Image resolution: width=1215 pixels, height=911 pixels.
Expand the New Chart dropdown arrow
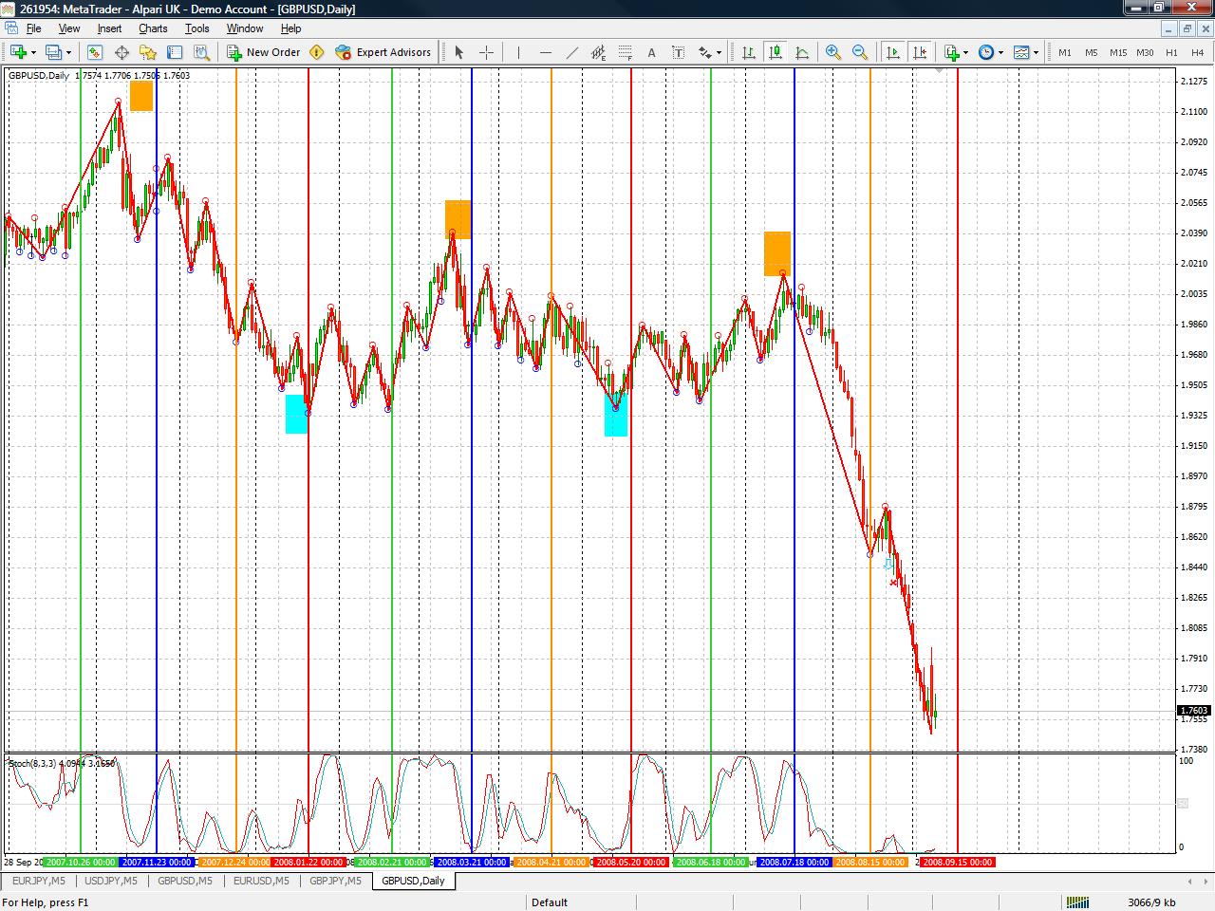(x=33, y=52)
